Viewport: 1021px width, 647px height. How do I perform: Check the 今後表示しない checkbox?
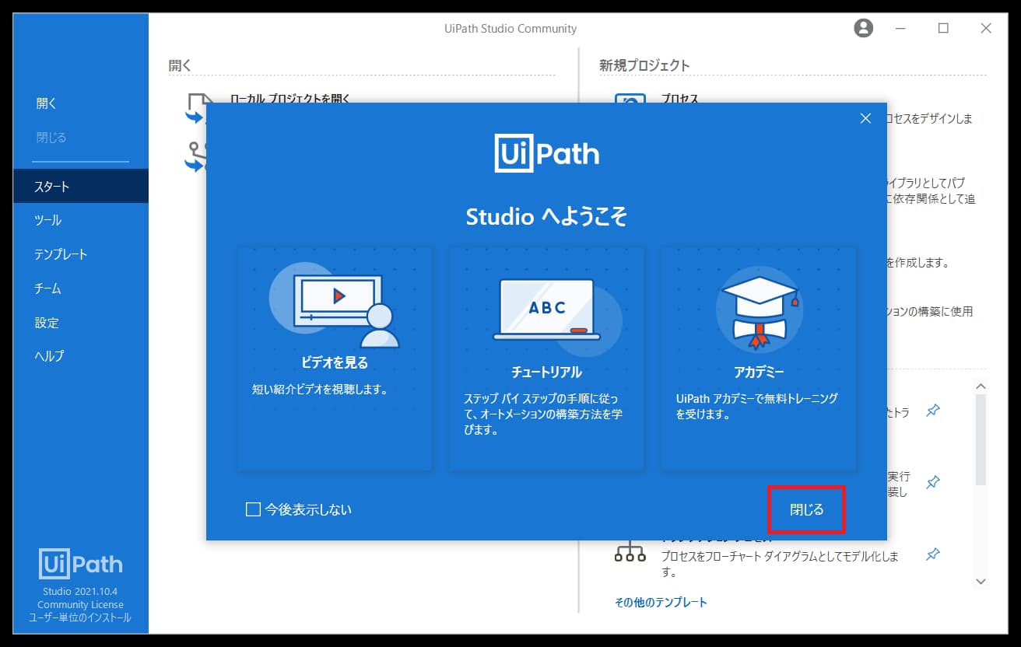[x=253, y=509]
